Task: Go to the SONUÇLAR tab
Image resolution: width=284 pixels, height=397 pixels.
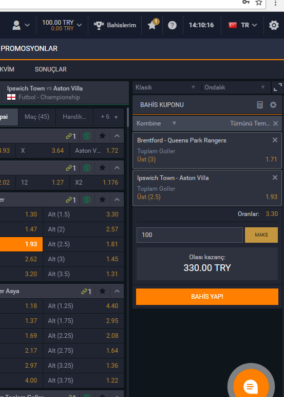Action: click(50, 69)
